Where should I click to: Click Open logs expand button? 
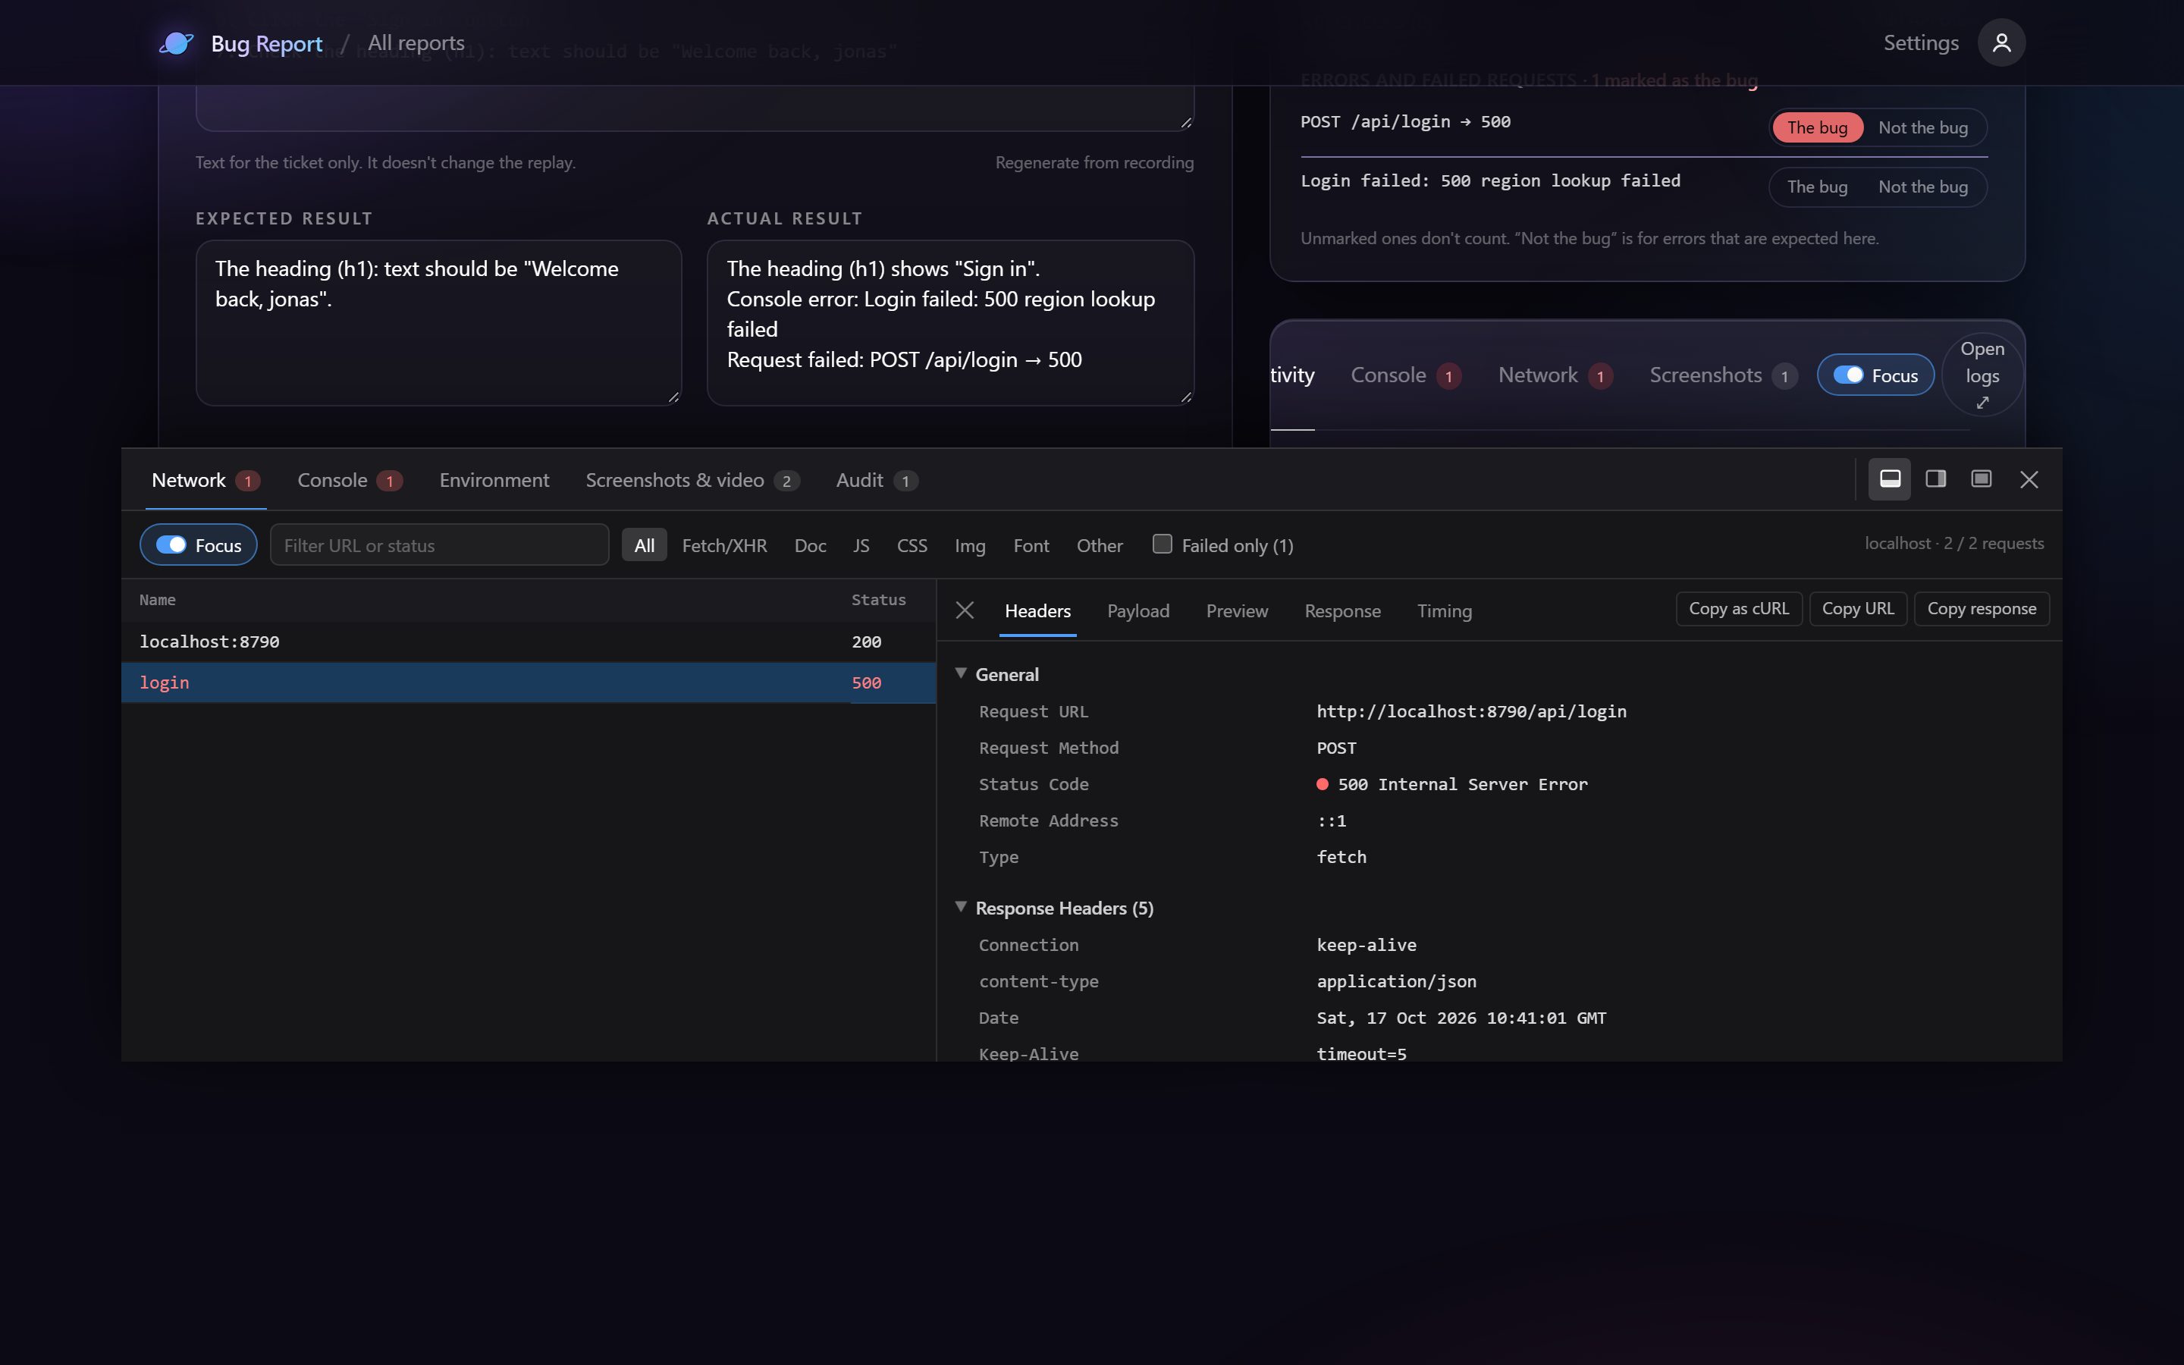1982,375
